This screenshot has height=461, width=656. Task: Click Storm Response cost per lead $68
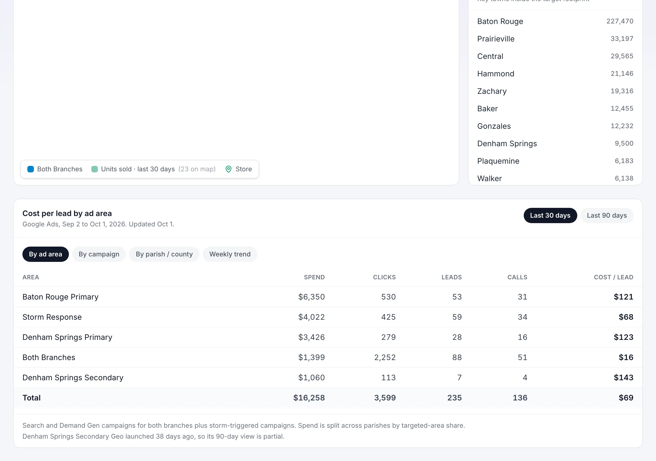626,317
